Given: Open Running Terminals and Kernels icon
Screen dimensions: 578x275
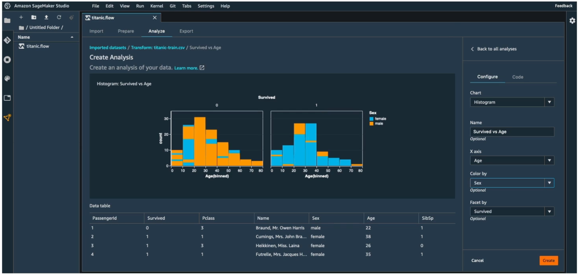Looking at the screenshot, I should [7, 60].
